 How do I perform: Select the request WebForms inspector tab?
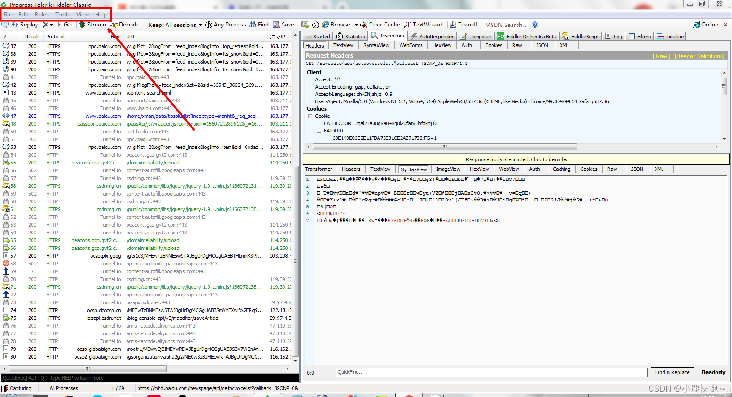pyautogui.click(x=411, y=45)
